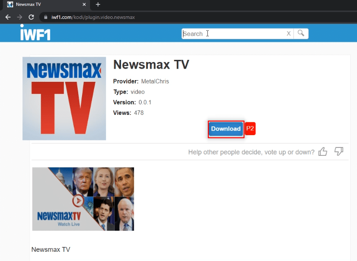Image resolution: width=357 pixels, height=261 pixels.
Task: Click the red P2 badge
Action: coord(250,129)
